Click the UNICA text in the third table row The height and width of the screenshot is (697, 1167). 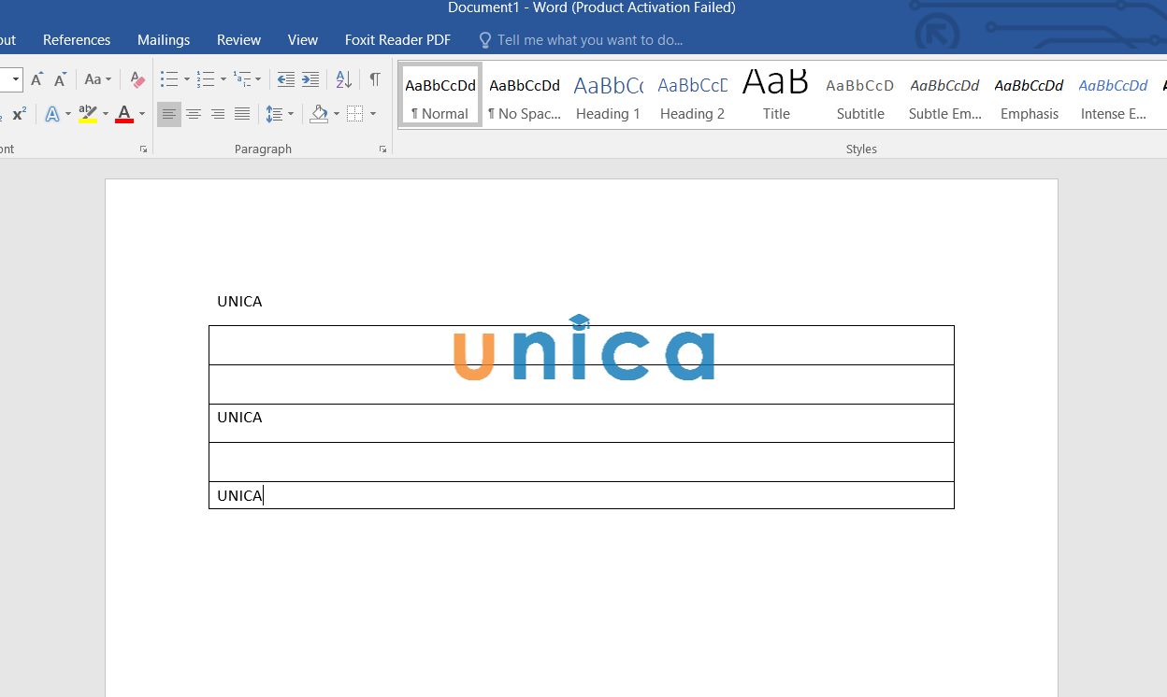pyautogui.click(x=239, y=417)
